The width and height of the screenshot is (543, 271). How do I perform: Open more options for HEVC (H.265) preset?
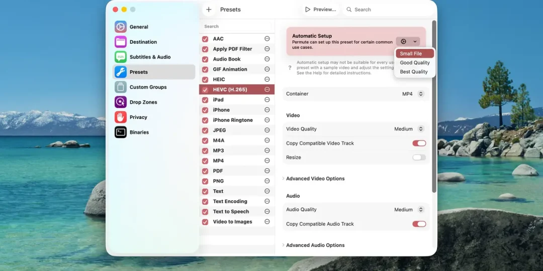(x=267, y=89)
